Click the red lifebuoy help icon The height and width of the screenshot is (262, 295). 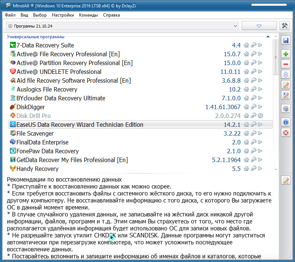285,132
